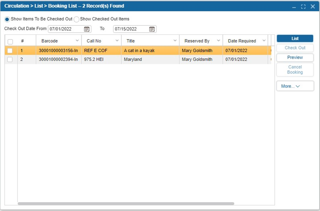Open calendar picker for the To date
Screen dimensions: 320x211
click(151, 29)
